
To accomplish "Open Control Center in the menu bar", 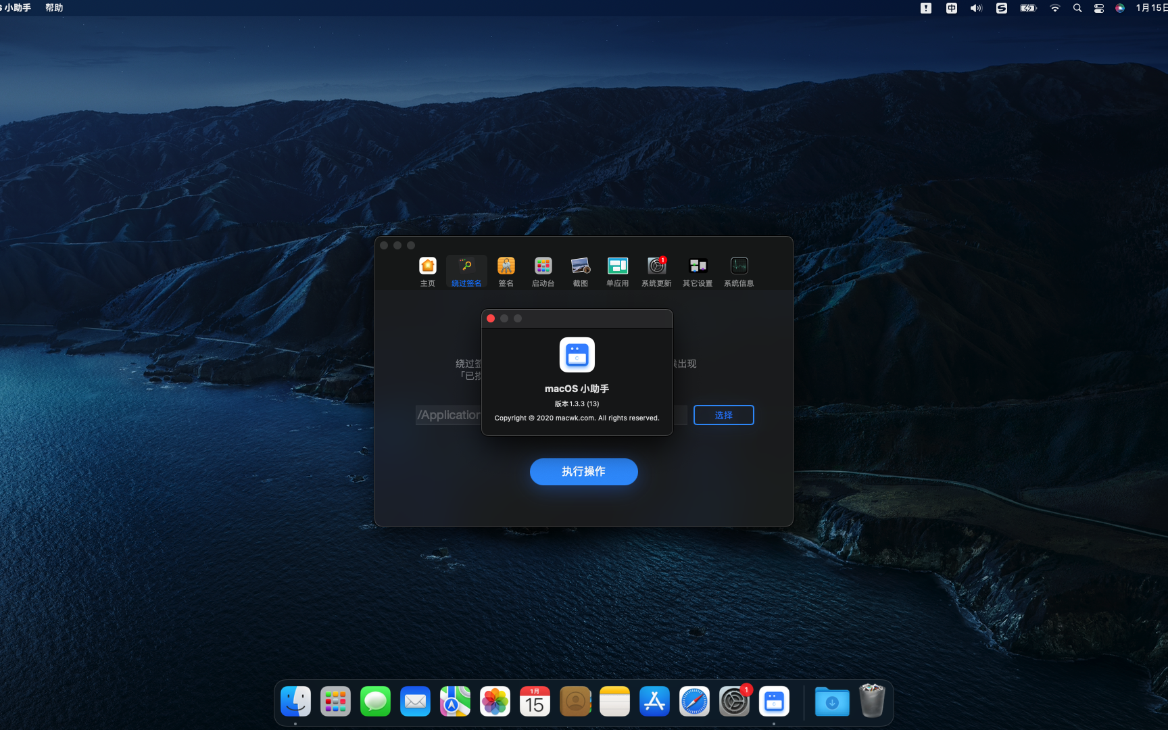I will [1099, 8].
